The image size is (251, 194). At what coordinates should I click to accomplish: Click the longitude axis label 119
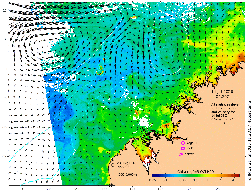[x=20, y=189]
